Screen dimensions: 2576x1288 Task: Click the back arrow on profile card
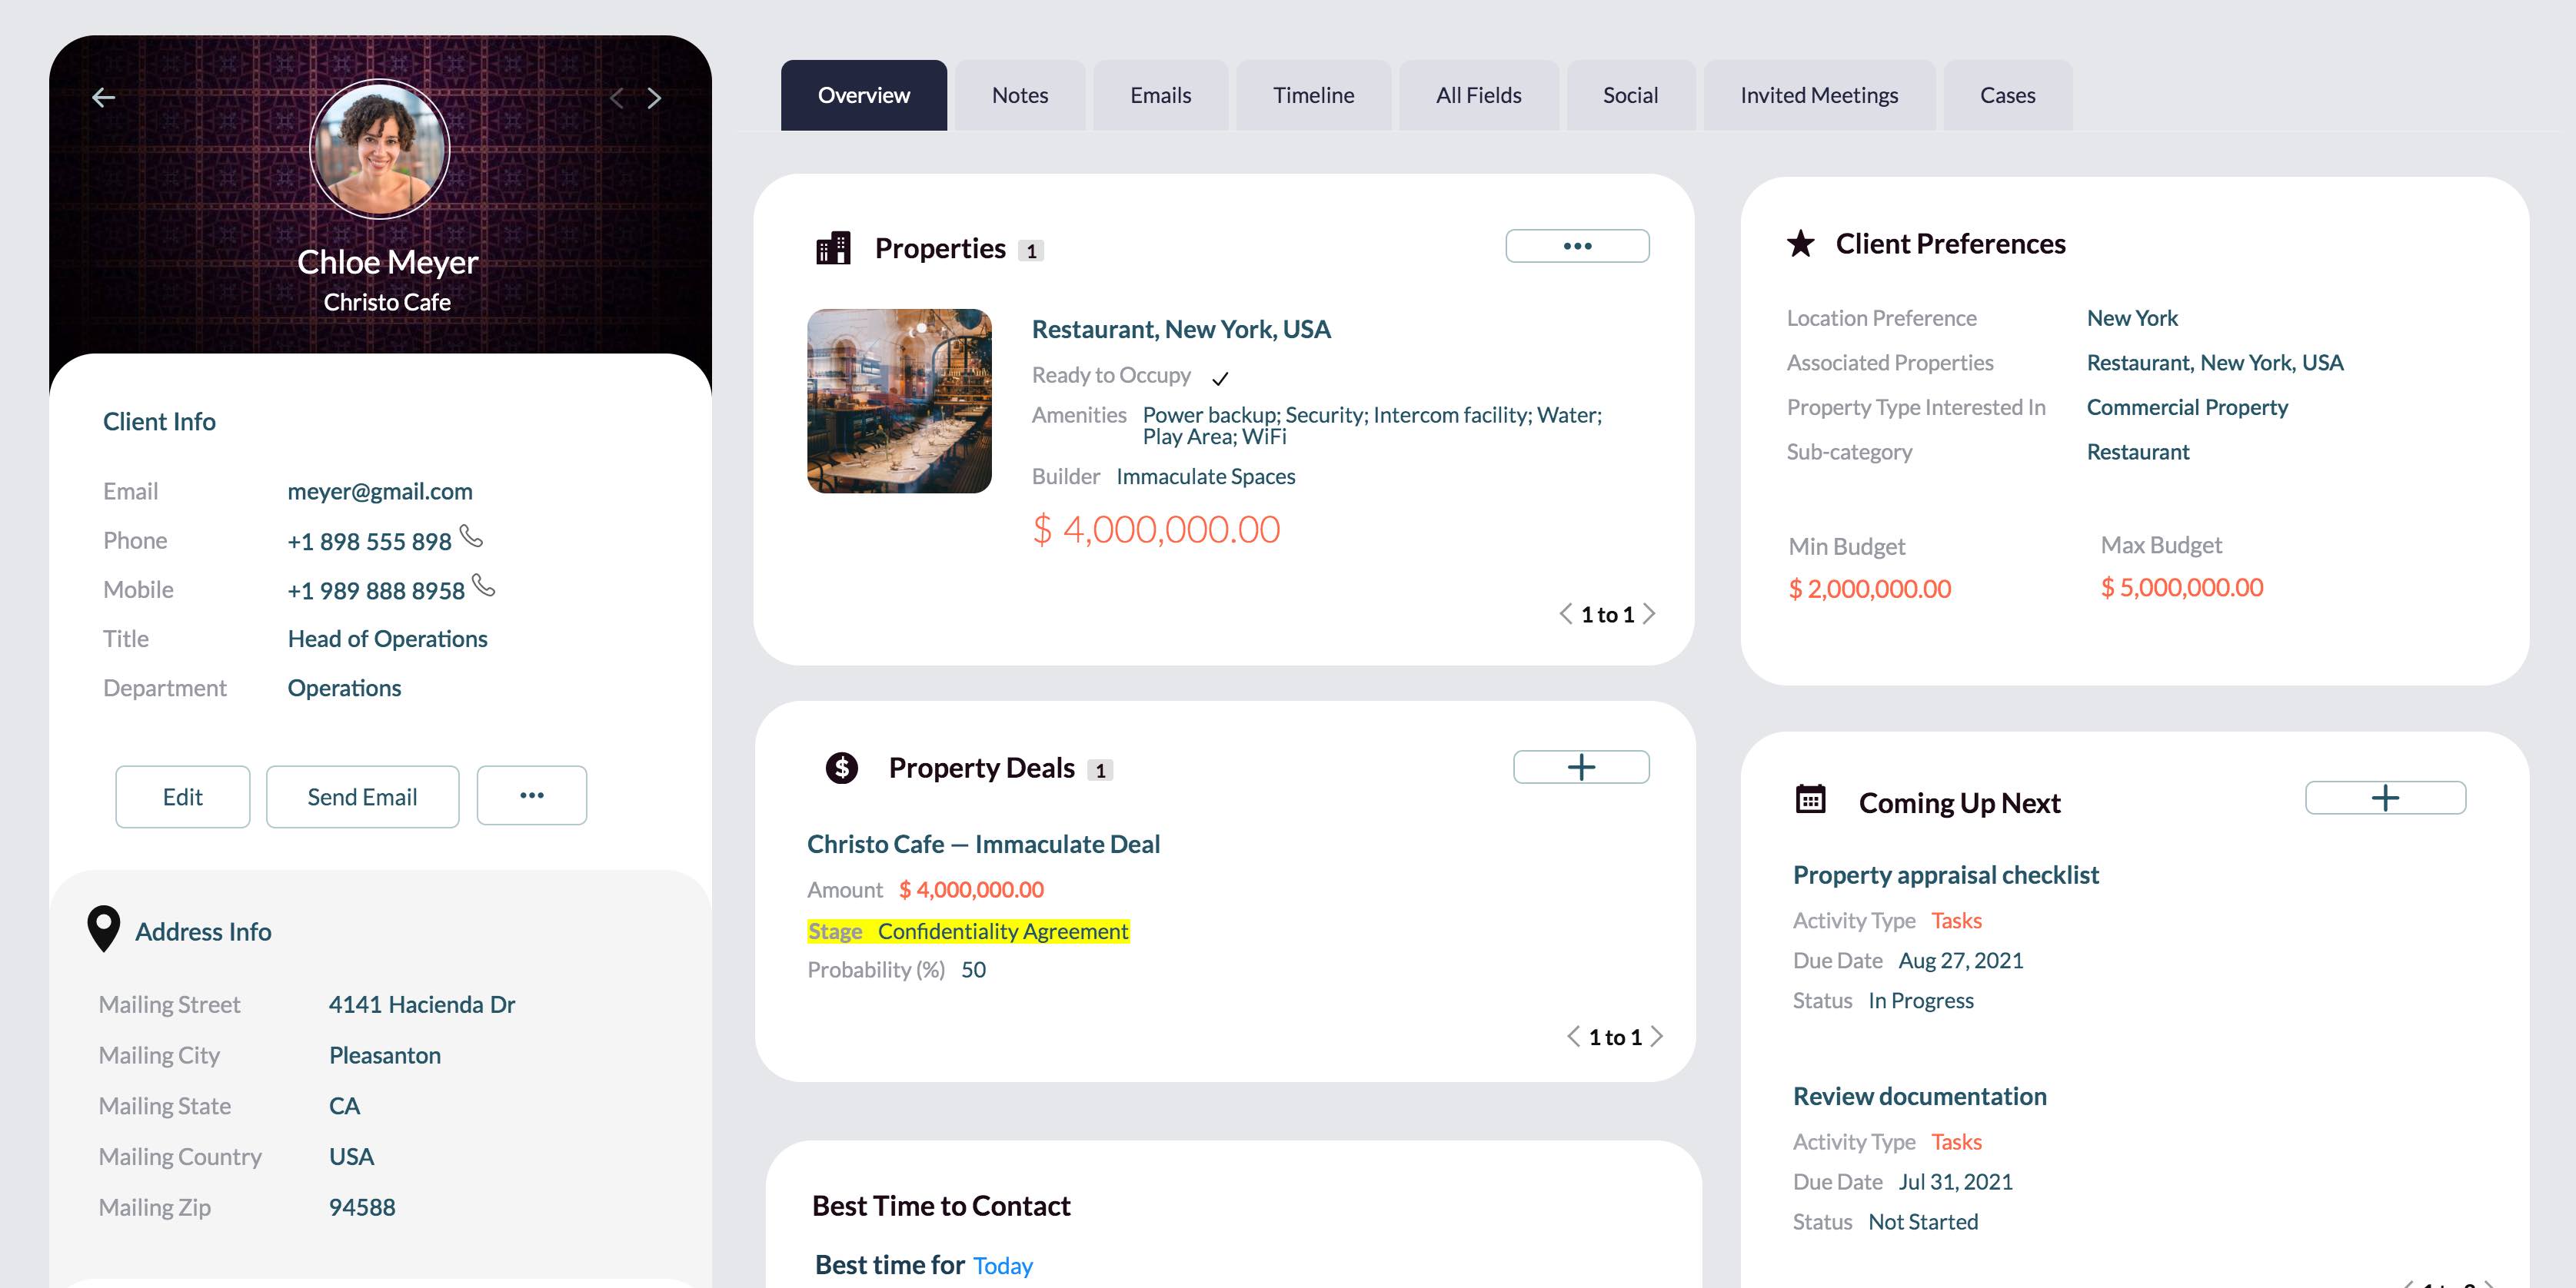(x=104, y=97)
